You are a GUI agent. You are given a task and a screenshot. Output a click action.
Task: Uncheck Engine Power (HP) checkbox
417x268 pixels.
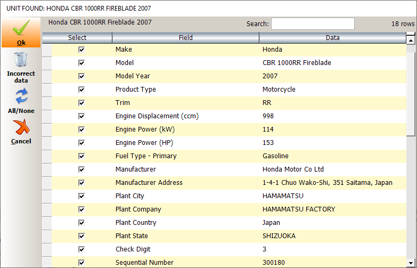(81, 143)
